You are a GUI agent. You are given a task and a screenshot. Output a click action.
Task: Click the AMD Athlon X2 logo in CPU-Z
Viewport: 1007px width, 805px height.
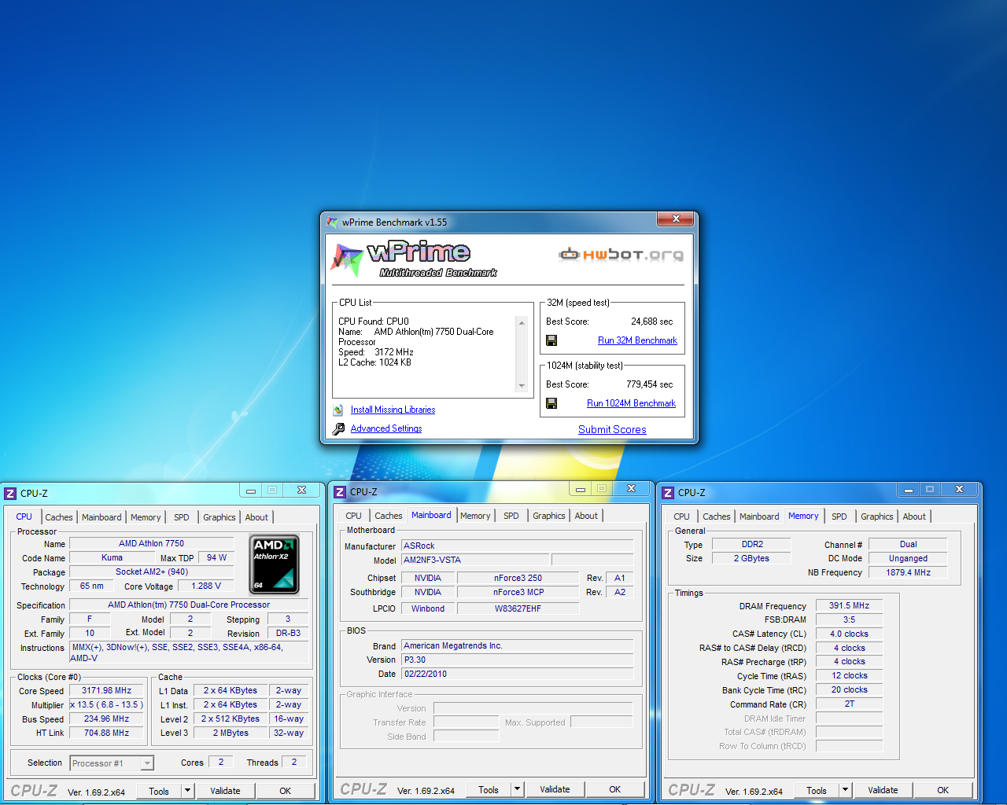pos(274,564)
